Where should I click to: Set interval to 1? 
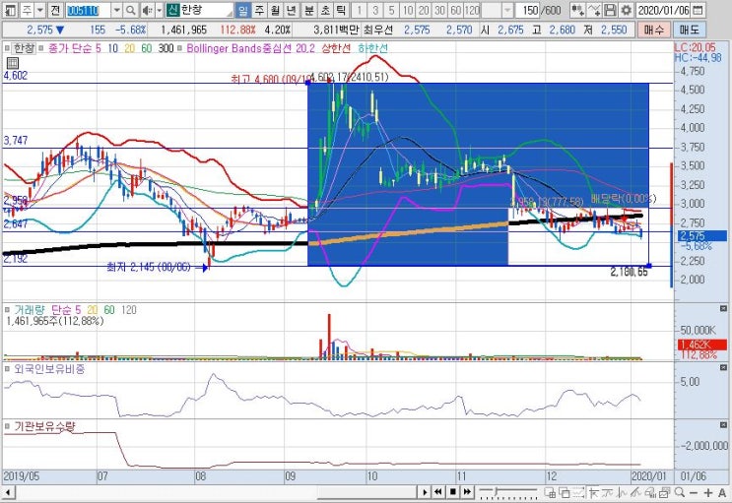pyautogui.click(x=359, y=10)
